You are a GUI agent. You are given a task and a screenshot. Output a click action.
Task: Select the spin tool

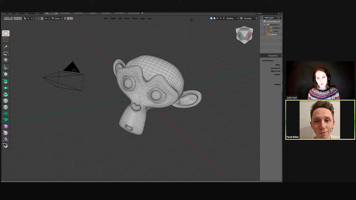click(6, 120)
